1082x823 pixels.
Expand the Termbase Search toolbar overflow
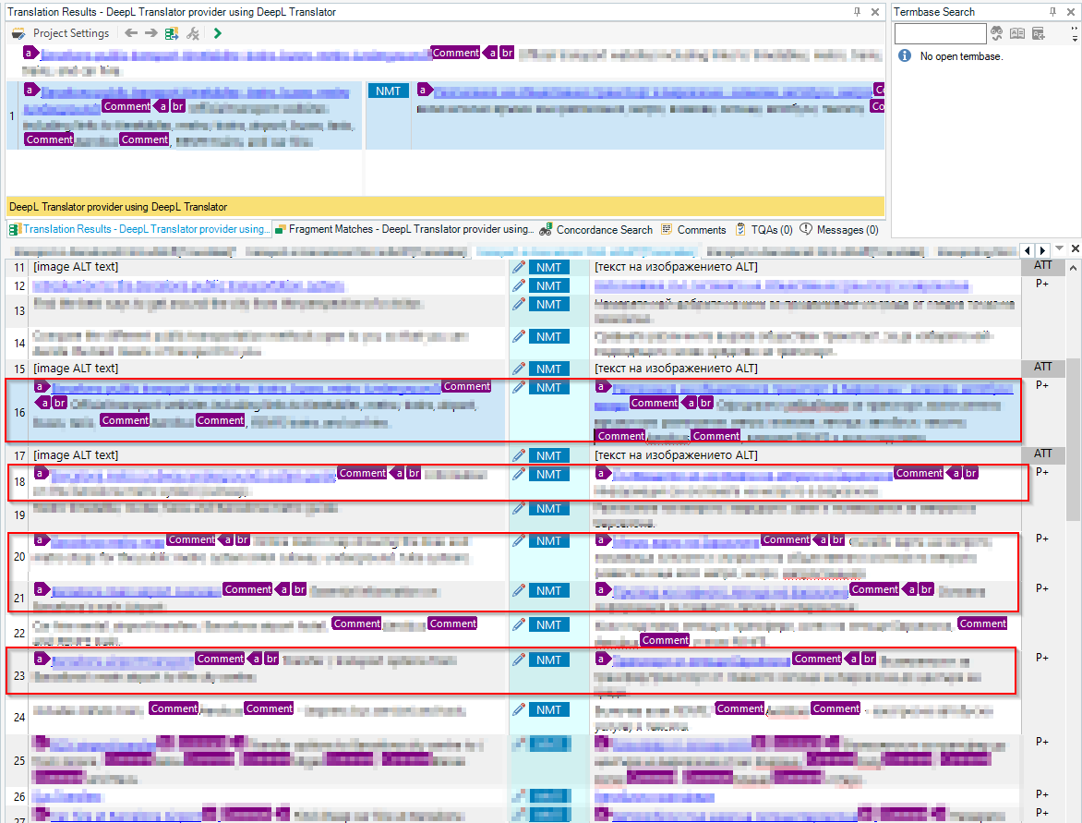tap(1075, 33)
